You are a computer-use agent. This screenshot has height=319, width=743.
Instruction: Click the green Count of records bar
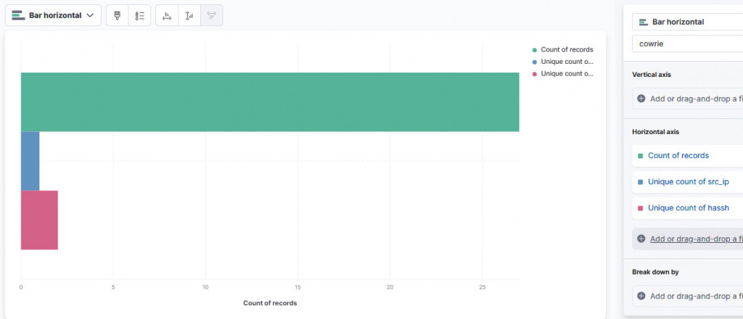[x=269, y=101]
